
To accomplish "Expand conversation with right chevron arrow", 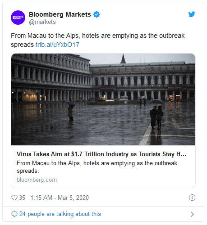I will [192, 214].
